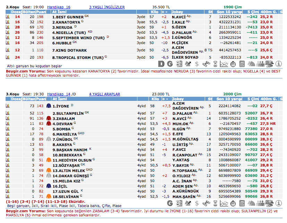Open the calculator icon under race 2
Viewport: 287px width, 223px height.
coord(242,64)
